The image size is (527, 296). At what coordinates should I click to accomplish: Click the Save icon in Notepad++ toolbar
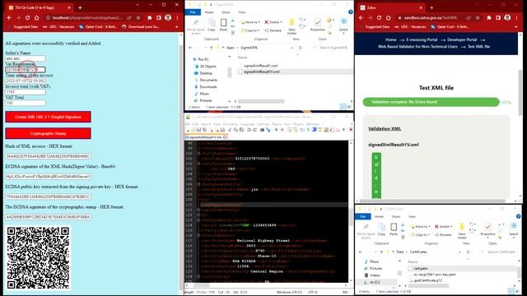pyautogui.click(x=198, y=130)
